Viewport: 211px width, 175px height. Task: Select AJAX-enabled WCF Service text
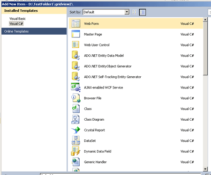104,87
